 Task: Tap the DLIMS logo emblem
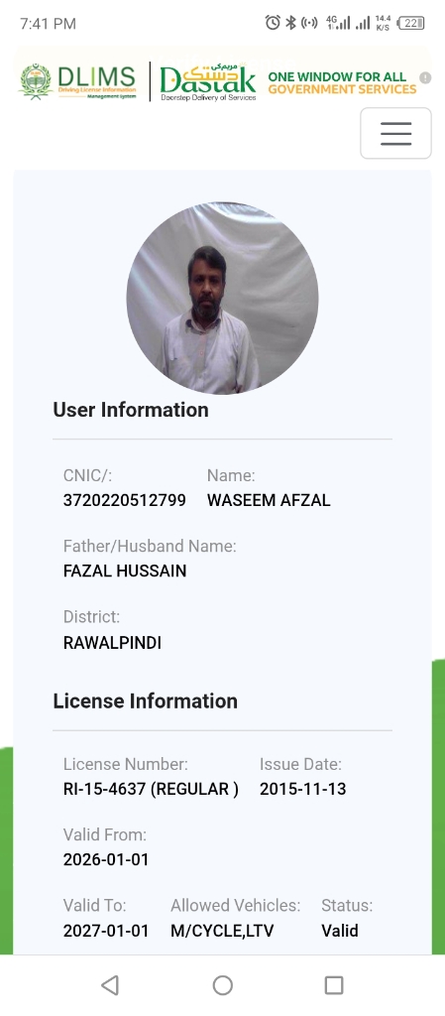[36, 81]
